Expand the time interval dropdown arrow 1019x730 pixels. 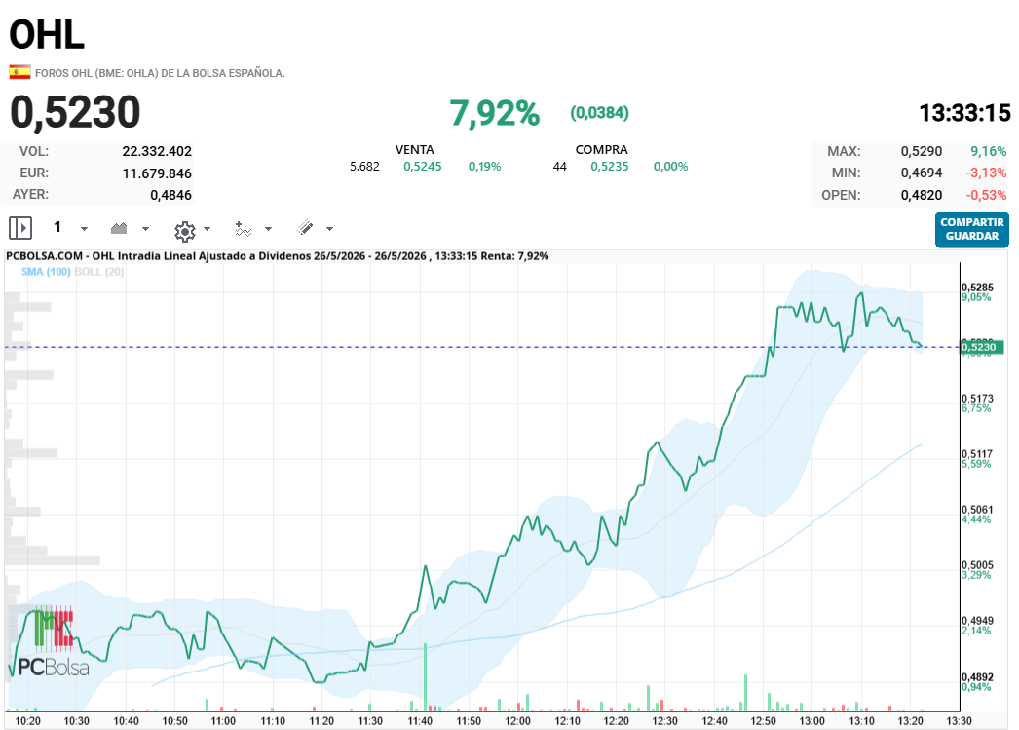[x=84, y=229]
